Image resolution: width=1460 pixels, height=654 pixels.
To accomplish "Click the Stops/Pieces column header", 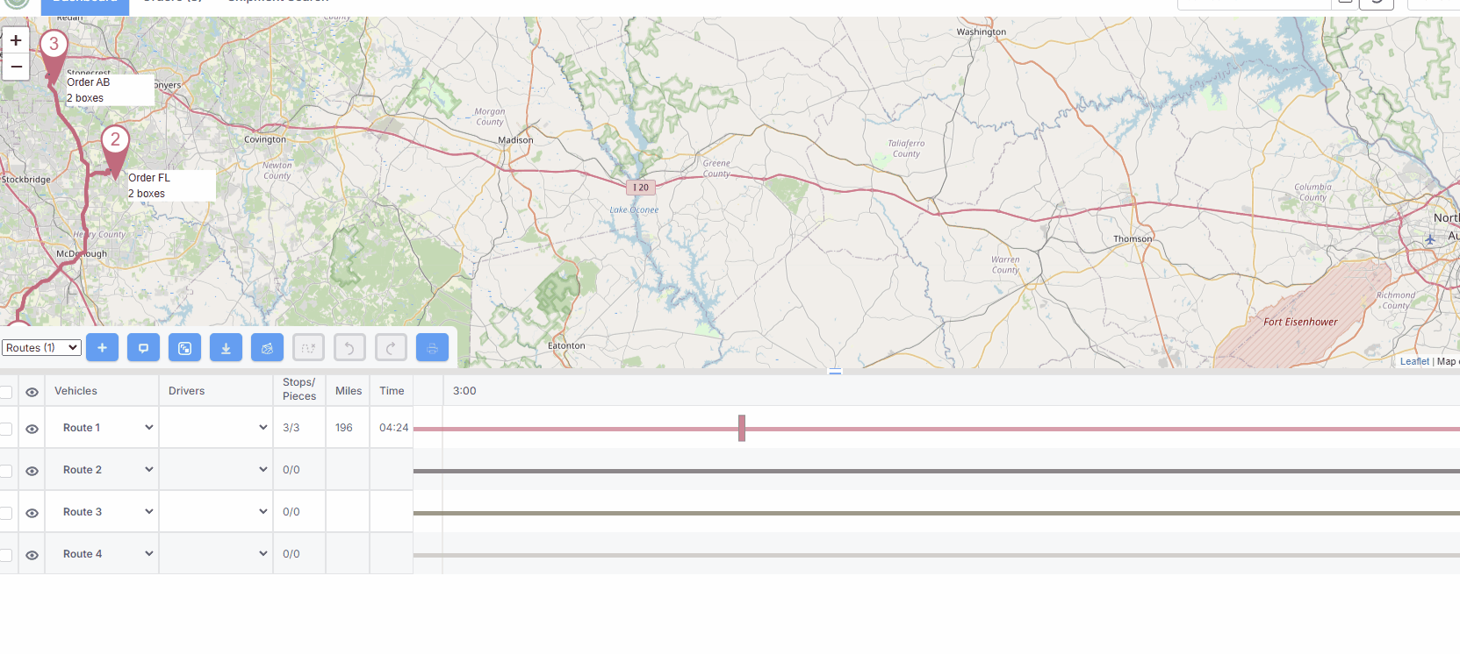I will (x=299, y=389).
